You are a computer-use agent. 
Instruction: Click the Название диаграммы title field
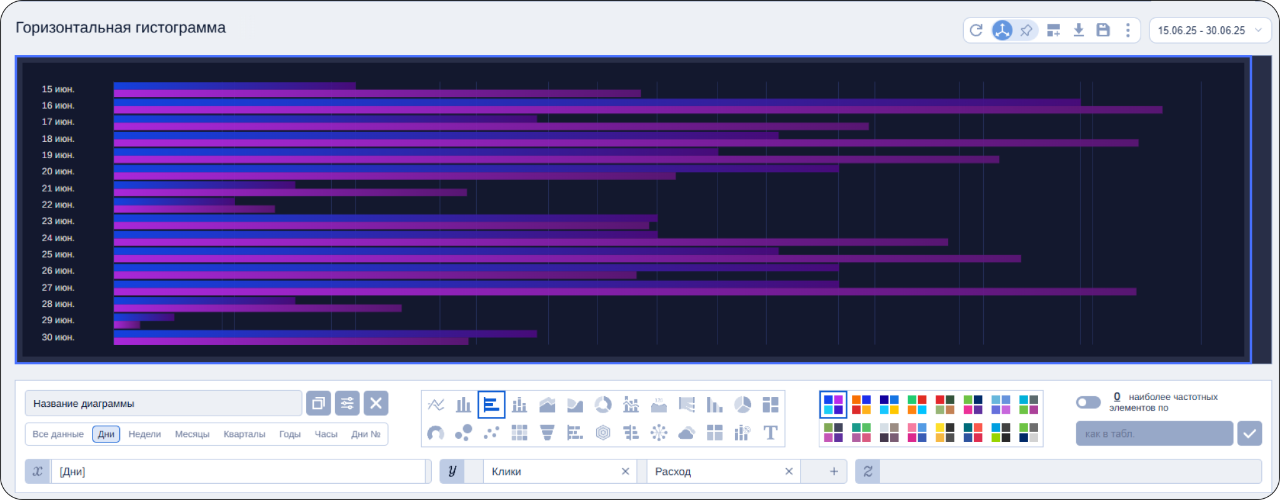pos(163,404)
